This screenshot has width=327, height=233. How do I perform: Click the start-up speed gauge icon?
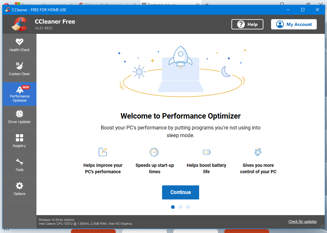click(154, 152)
